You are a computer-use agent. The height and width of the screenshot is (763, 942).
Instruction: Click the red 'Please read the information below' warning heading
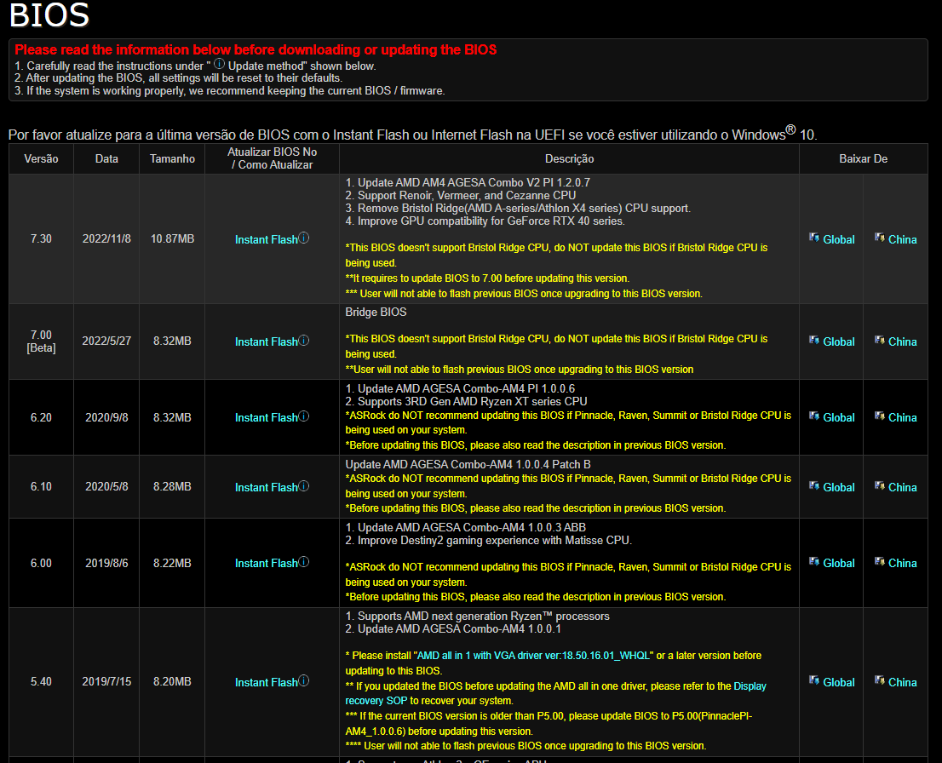pyautogui.click(x=256, y=50)
